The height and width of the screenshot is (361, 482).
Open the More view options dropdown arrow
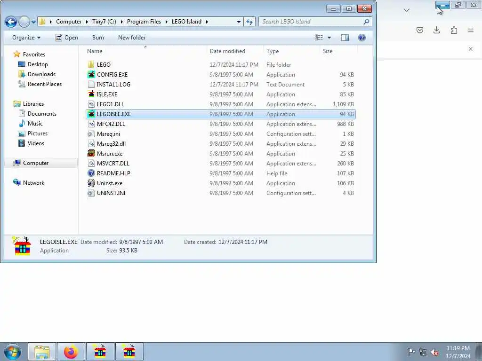coord(329,38)
